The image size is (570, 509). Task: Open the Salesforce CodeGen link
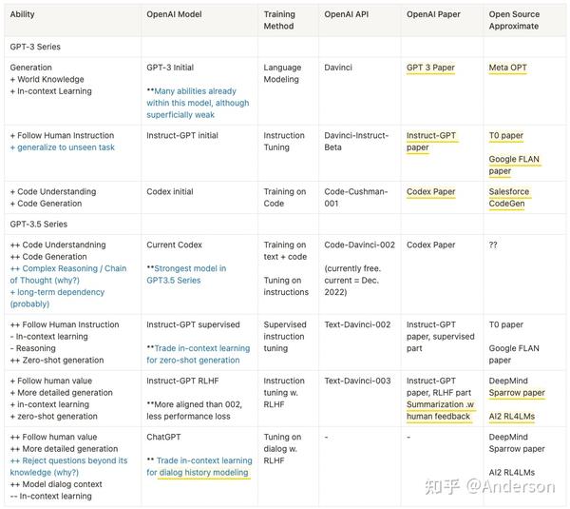pos(509,197)
